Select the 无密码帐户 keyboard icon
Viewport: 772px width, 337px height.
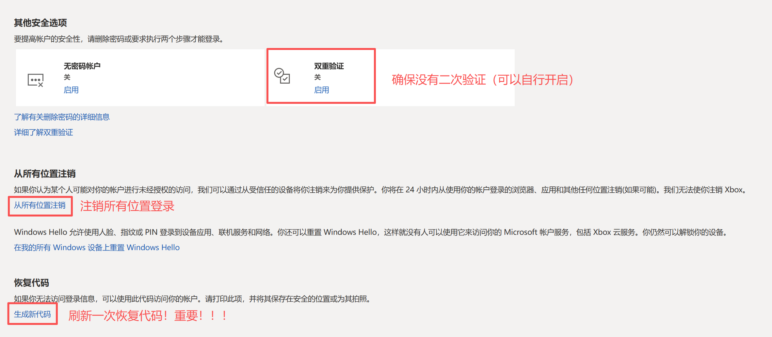pyautogui.click(x=36, y=79)
